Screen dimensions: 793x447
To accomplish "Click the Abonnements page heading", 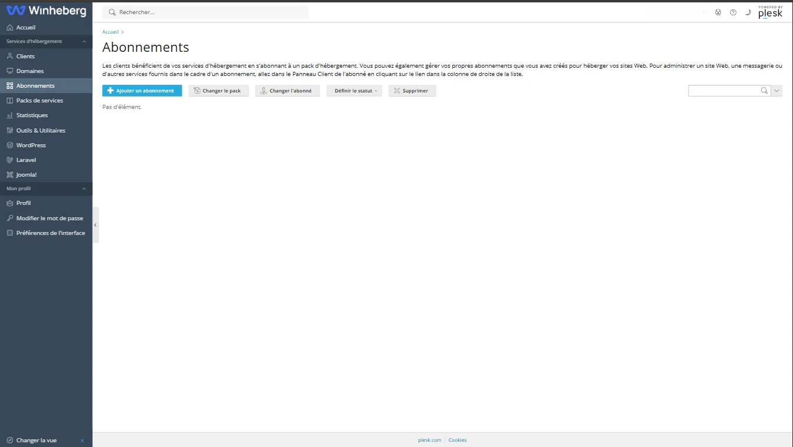I will [146, 47].
